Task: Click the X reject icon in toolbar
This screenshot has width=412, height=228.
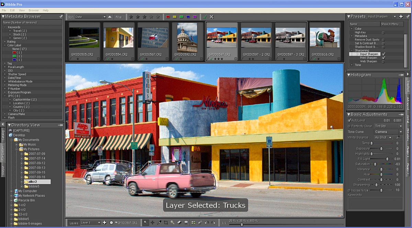Action: (211, 17)
